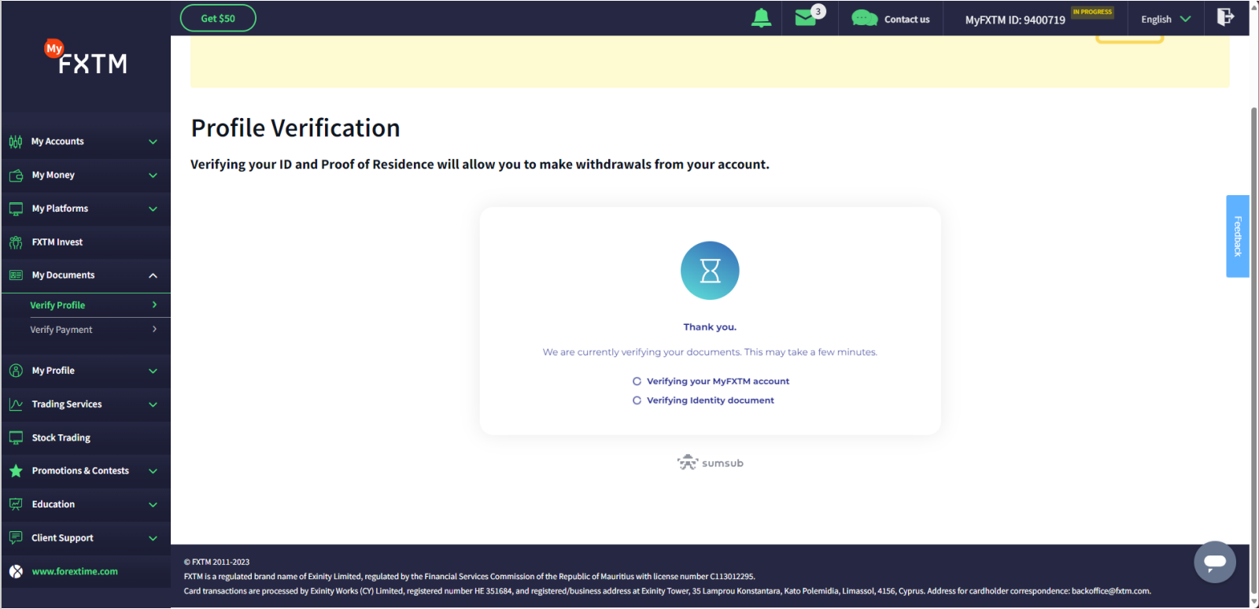Click the My Money wallet icon
The image size is (1259, 609).
point(16,175)
